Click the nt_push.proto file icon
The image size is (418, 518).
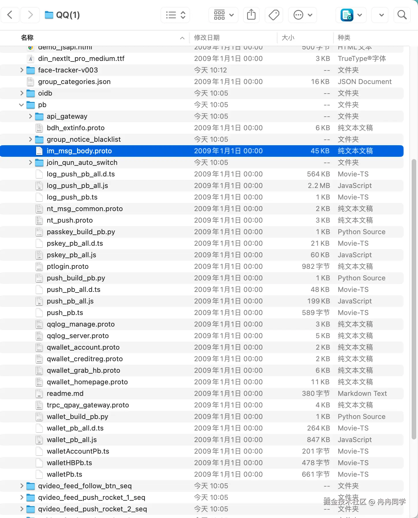(x=39, y=220)
